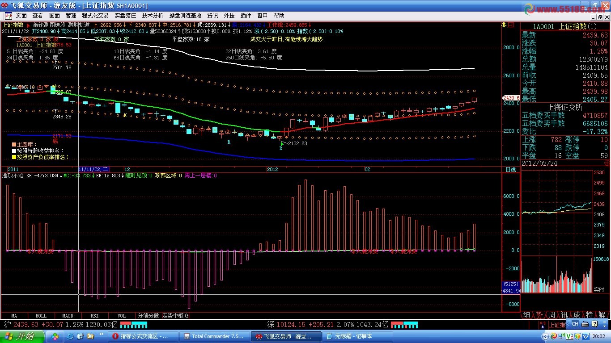Open the 查看 menu
This screenshot has height=343, width=611.
pyautogui.click(x=38, y=16)
